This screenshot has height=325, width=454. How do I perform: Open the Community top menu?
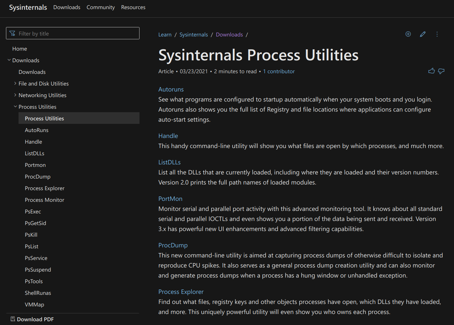101,7
